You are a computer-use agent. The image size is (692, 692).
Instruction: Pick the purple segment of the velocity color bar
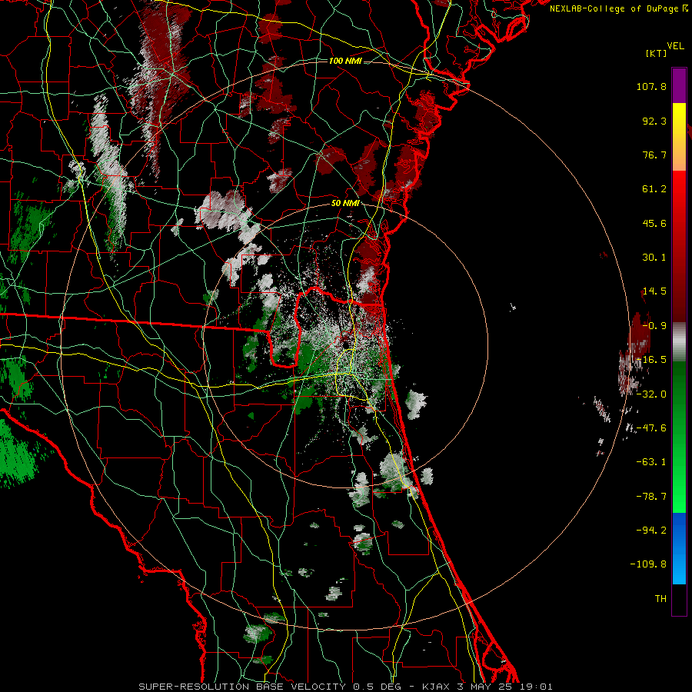pos(679,85)
